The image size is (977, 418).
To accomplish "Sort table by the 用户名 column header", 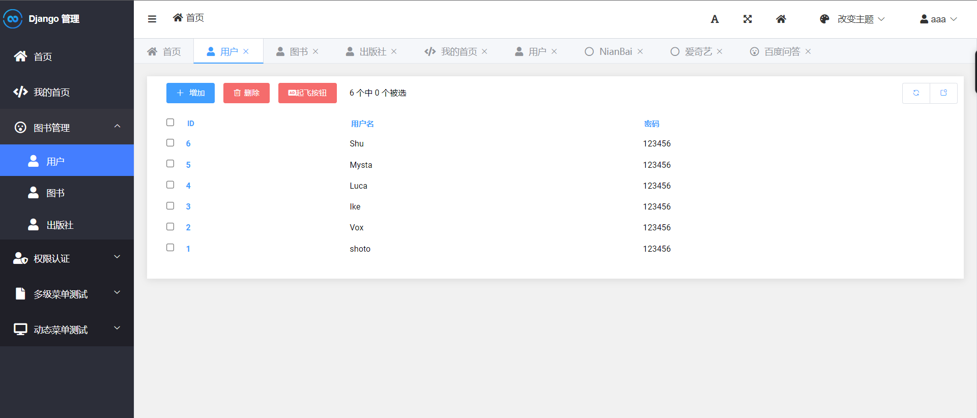I will point(362,124).
